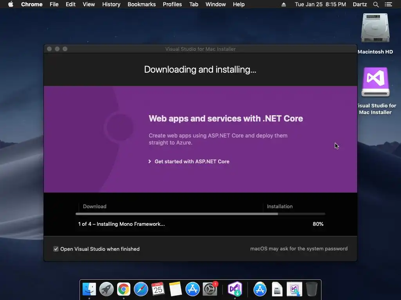The width and height of the screenshot is (401, 300).
Task: Open Trash in the dock
Action: coord(311,289)
